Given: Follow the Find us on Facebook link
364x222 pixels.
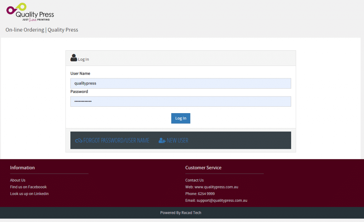Looking at the screenshot, I should [x=28, y=187].
